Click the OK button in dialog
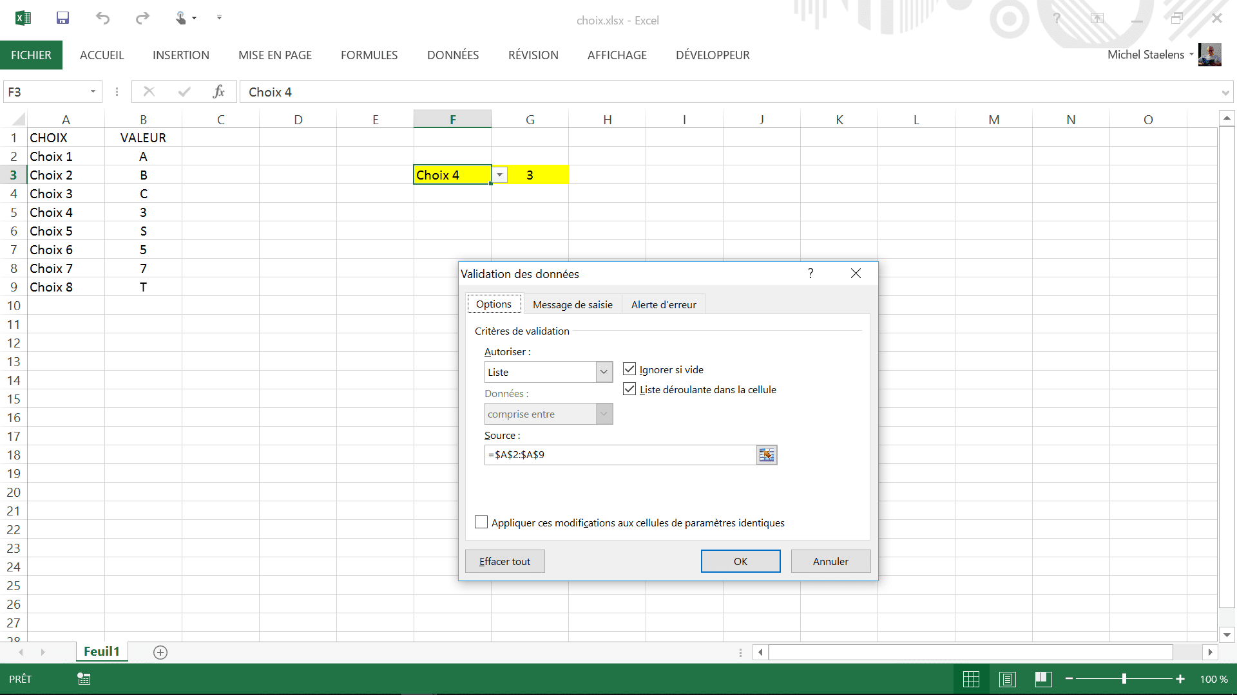 coord(740,561)
